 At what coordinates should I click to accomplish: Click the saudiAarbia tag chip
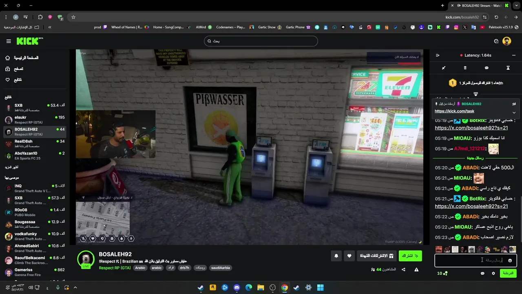221,268
